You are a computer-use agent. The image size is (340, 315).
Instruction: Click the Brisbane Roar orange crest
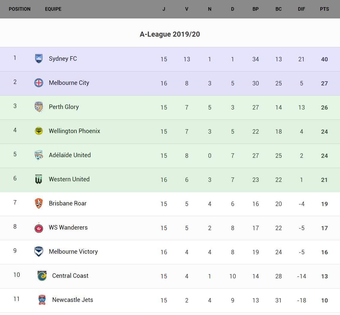39,203
